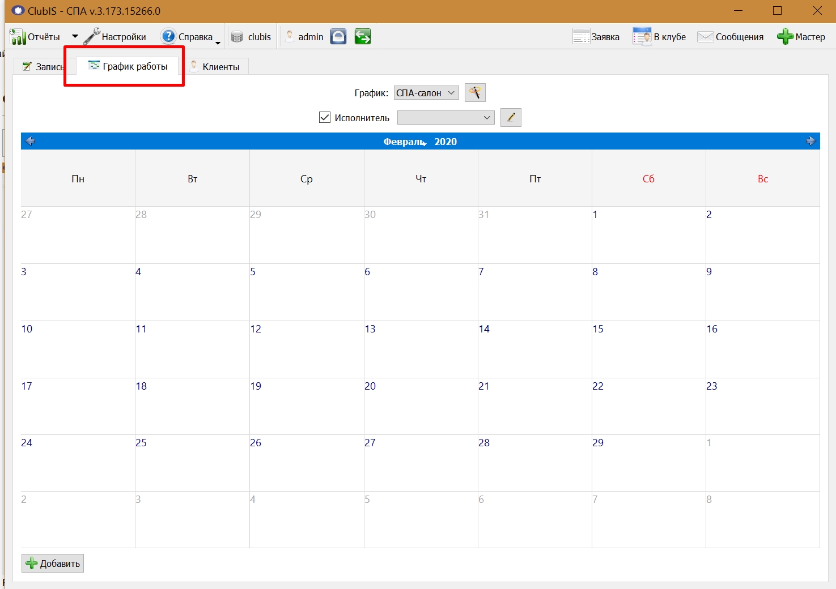The width and height of the screenshot is (836, 589).
Task: Switch to the Запись tab
Action: pos(43,67)
